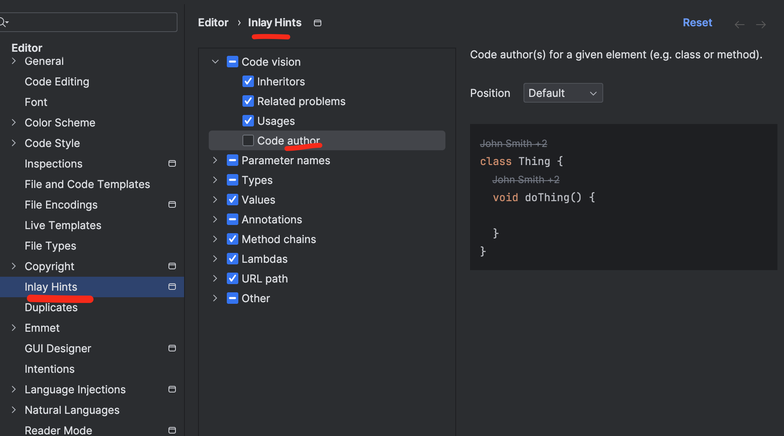Select Code Editing in the sidebar
The width and height of the screenshot is (784, 436).
[x=57, y=82]
